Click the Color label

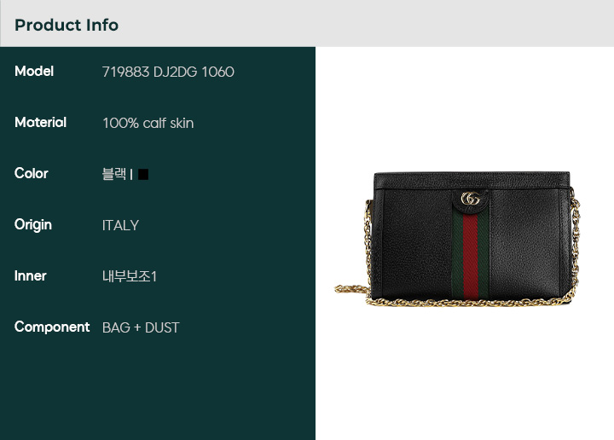click(32, 173)
